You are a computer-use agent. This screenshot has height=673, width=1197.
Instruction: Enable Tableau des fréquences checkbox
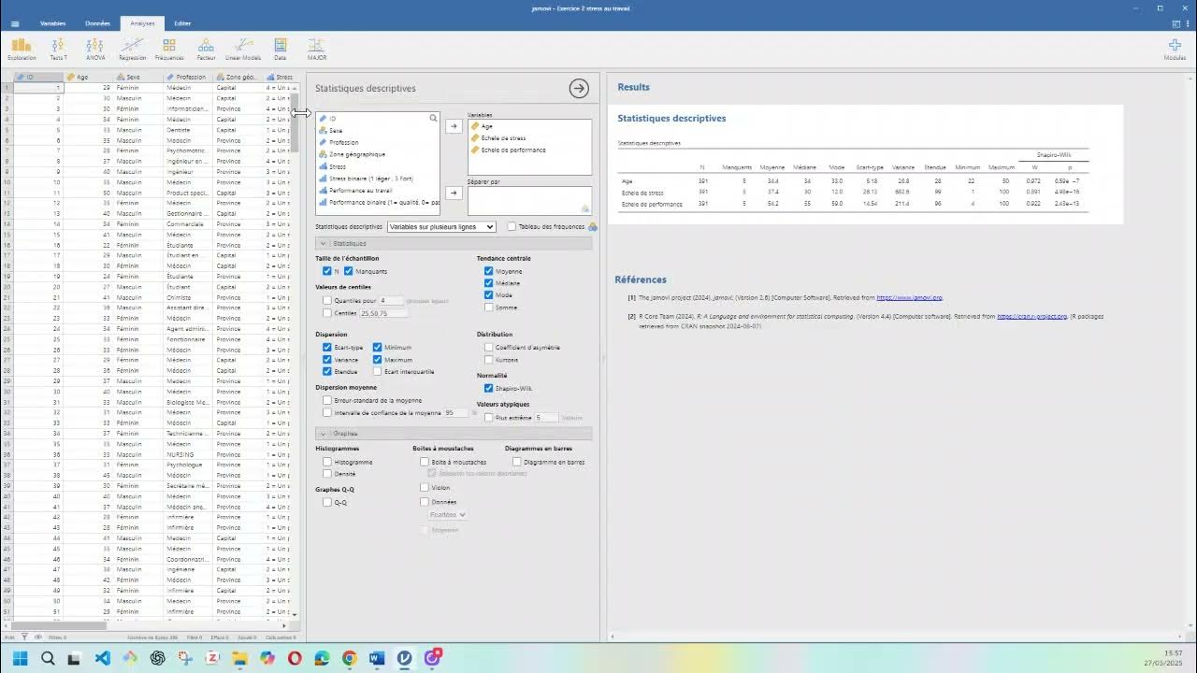(512, 226)
